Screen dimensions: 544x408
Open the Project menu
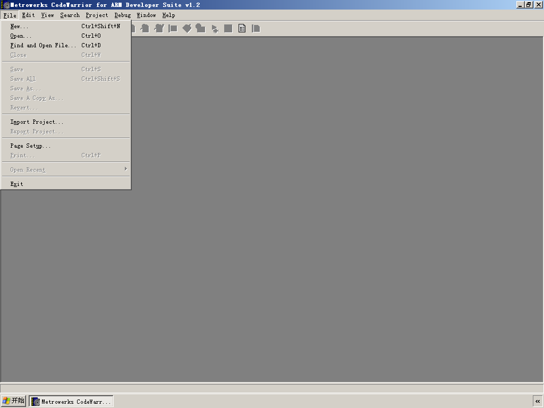point(97,15)
